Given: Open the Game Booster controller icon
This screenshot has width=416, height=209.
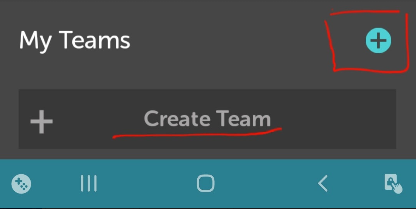Looking at the screenshot, I should pyautogui.click(x=21, y=184).
